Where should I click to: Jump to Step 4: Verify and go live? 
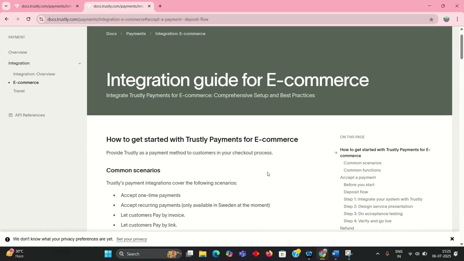tap(368, 221)
